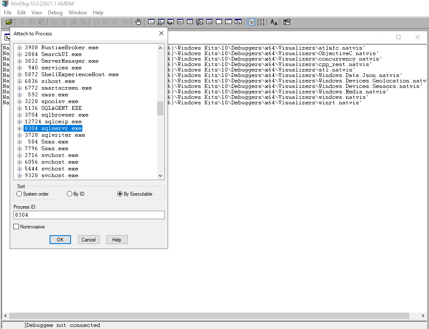This screenshot has width=429, height=329.
Task: Click the process list scroll down arrow
Action: pos(160,176)
